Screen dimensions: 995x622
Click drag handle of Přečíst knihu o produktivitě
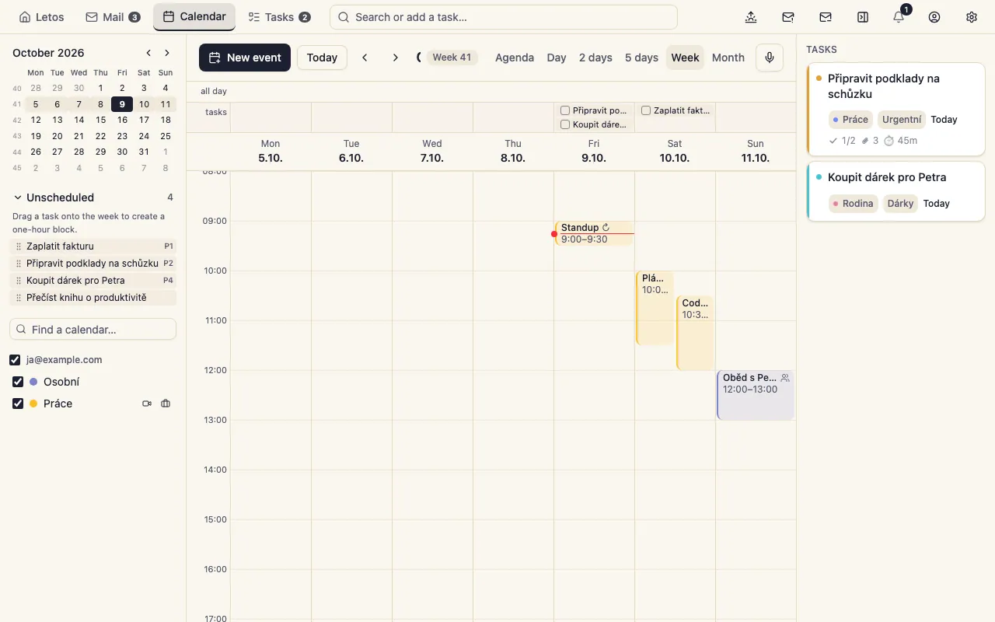coord(19,298)
